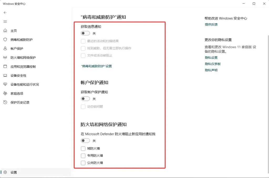Open the 隐私仪表板 link

click(x=213, y=64)
